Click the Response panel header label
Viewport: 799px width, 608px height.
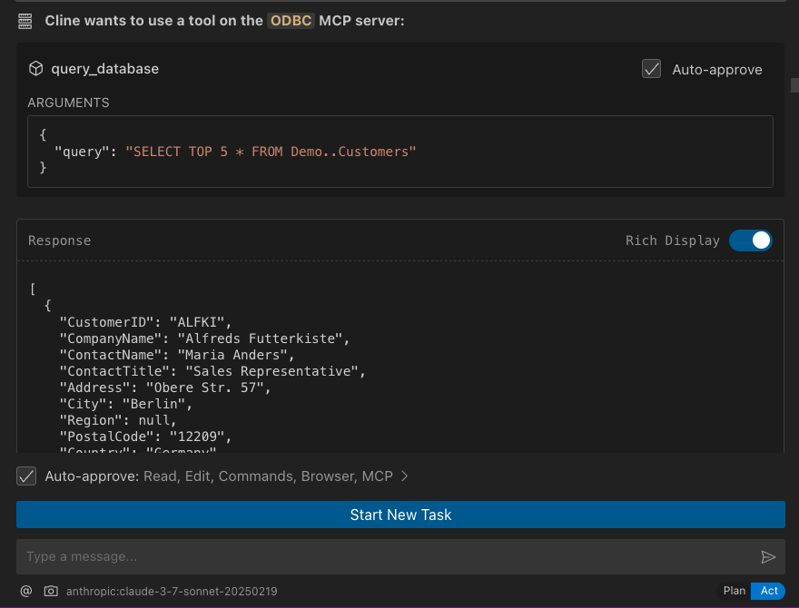click(x=60, y=240)
